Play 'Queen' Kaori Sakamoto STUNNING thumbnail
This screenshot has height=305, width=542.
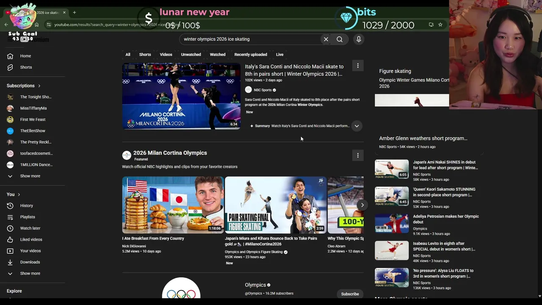point(392,196)
